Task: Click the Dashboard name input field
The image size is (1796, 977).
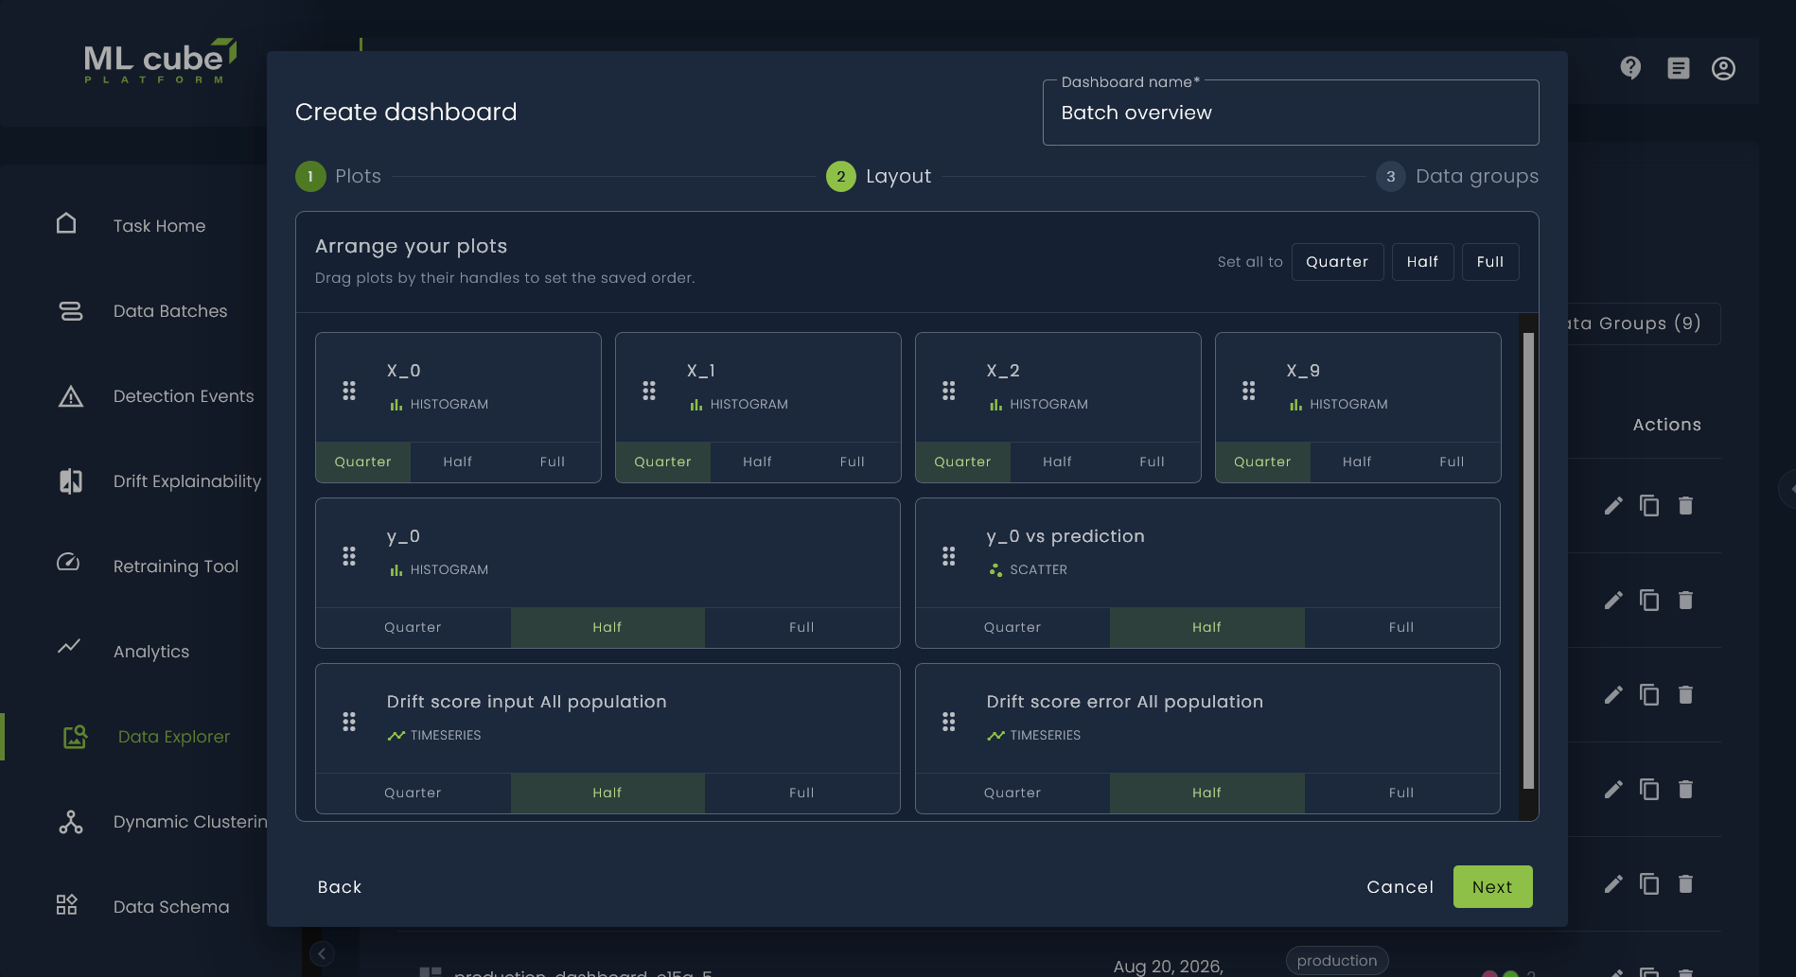Action: [x=1291, y=113]
